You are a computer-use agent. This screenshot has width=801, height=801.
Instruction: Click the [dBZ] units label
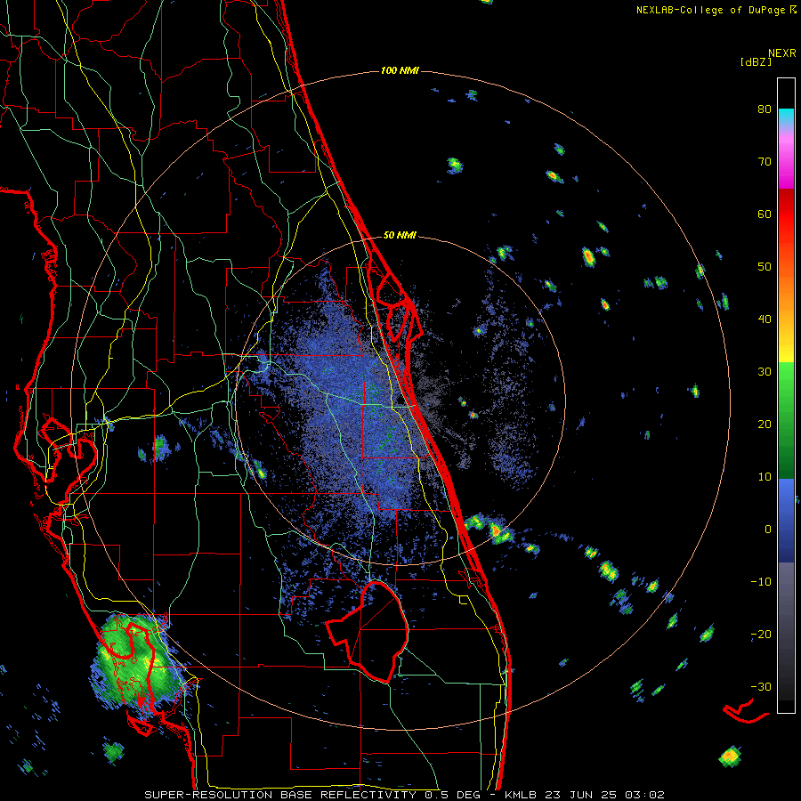pyautogui.click(x=756, y=61)
